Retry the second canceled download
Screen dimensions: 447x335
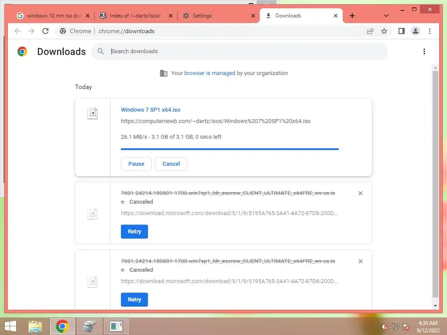134,300
